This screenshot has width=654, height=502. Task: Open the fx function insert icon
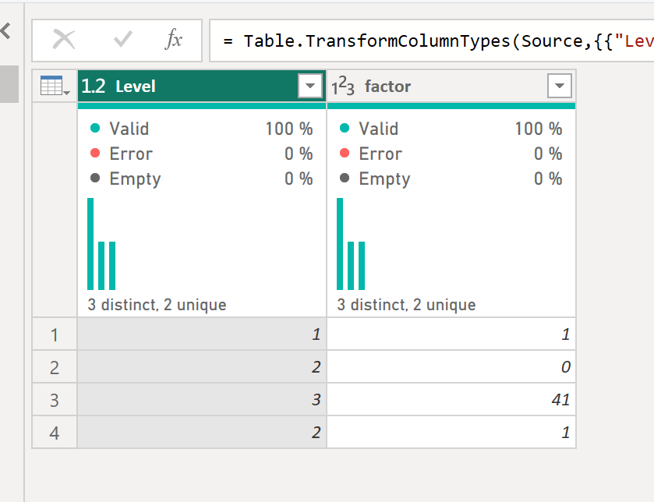174,40
